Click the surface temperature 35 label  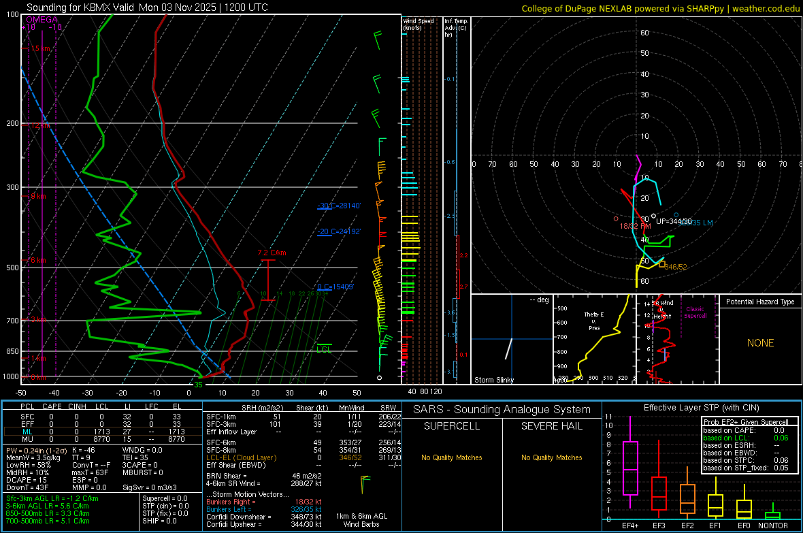(198, 385)
